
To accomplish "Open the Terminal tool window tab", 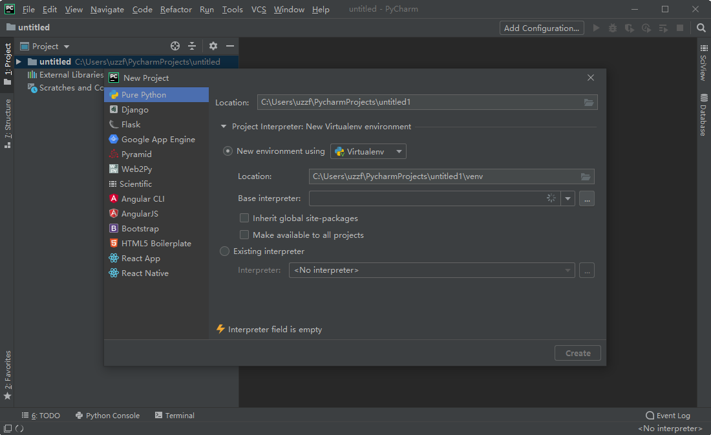I will [x=175, y=416].
